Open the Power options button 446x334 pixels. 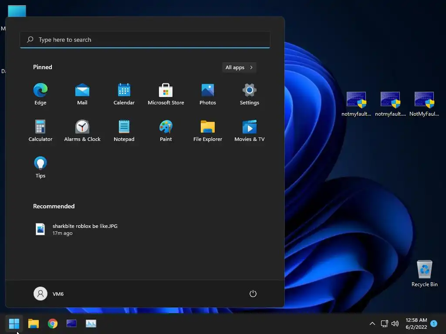click(253, 294)
